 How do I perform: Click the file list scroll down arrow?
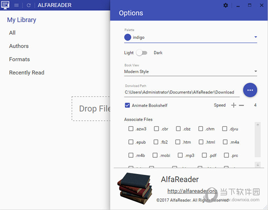pyautogui.click(x=258, y=165)
